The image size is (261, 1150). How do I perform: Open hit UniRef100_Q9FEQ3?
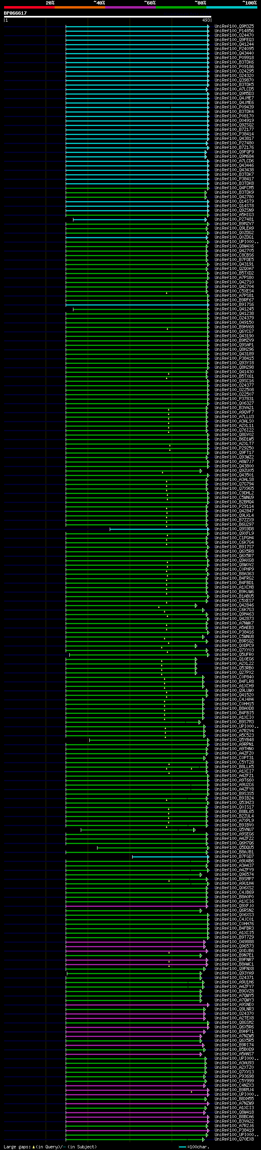(234, 40)
